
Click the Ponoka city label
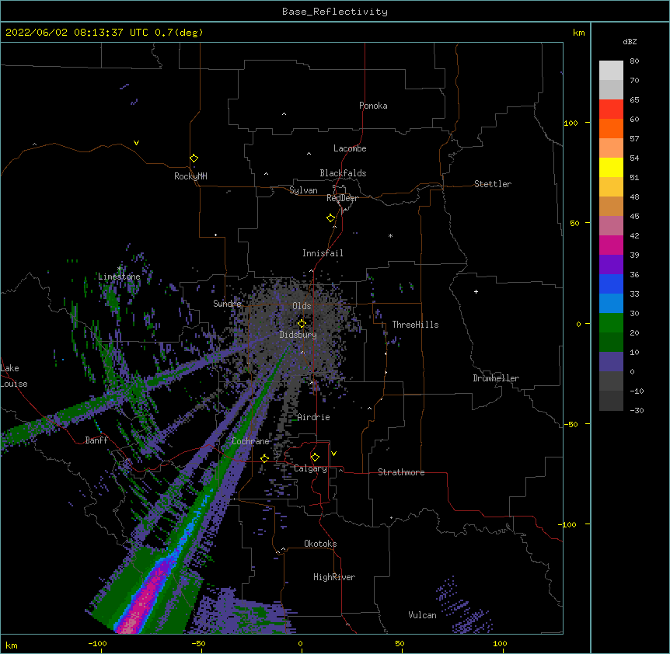point(373,106)
